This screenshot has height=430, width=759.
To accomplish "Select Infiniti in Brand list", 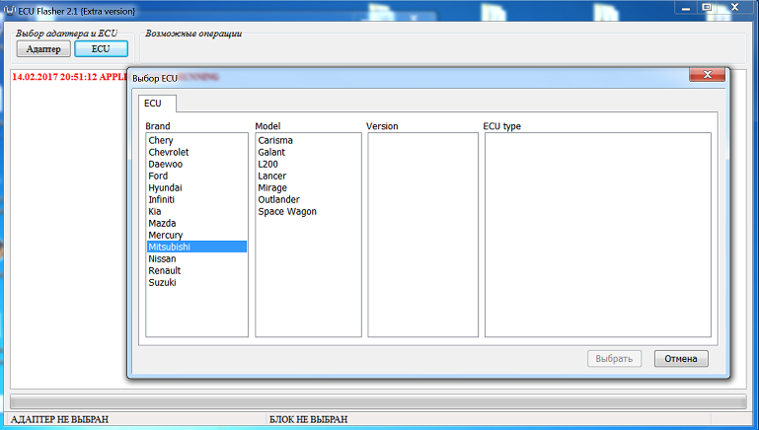I will (196, 200).
